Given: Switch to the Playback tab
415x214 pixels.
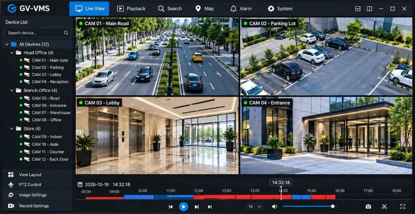Looking at the screenshot, I should point(131,9).
